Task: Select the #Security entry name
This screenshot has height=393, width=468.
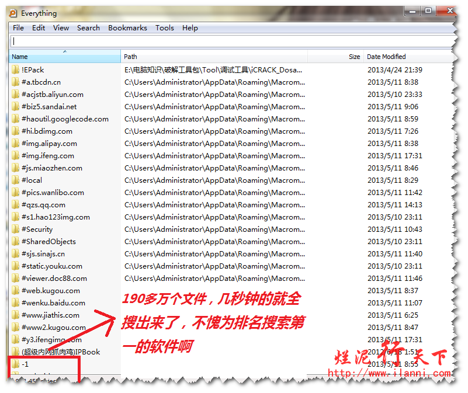Action: pyautogui.click(x=37, y=229)
